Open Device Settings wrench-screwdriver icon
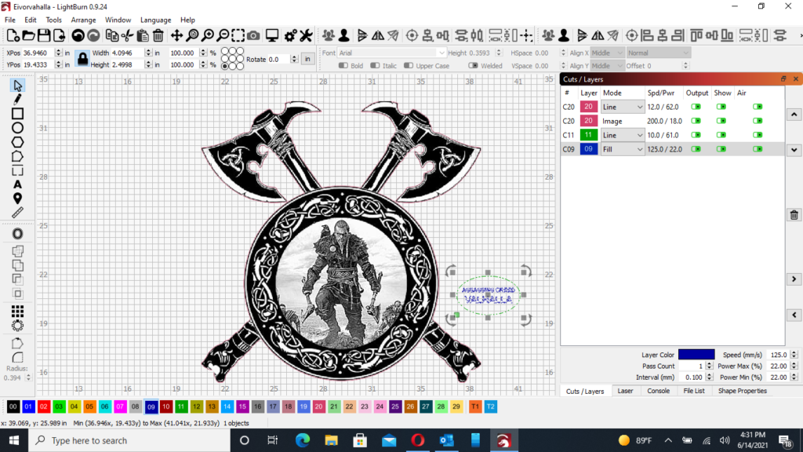This screenshot has width=803, height=452. [x=307, y=35]
